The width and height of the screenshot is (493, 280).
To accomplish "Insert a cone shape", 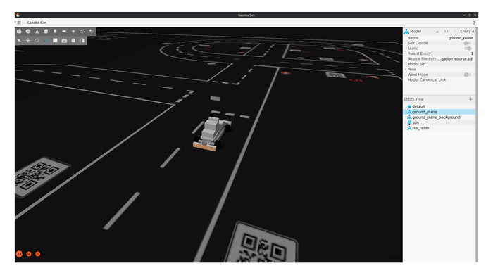I will 37,32.
